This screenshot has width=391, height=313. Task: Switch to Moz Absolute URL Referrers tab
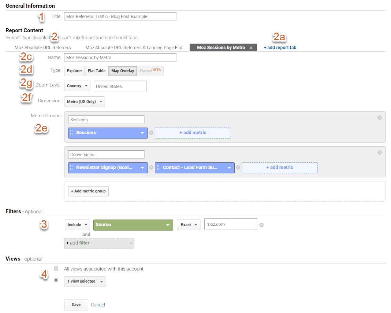[x=43, y=48]
